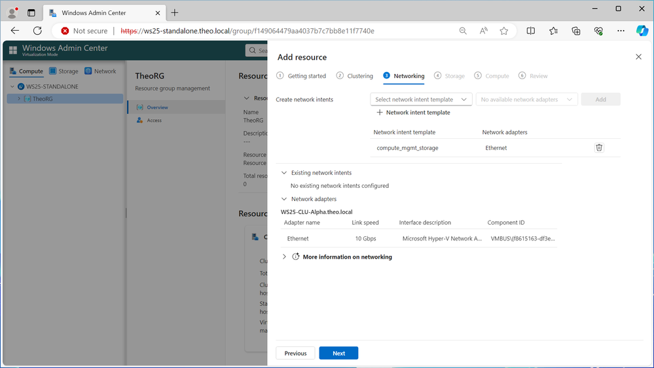654x368 pixels.
Task: Click the Read aloud icon
Action: 483,31
